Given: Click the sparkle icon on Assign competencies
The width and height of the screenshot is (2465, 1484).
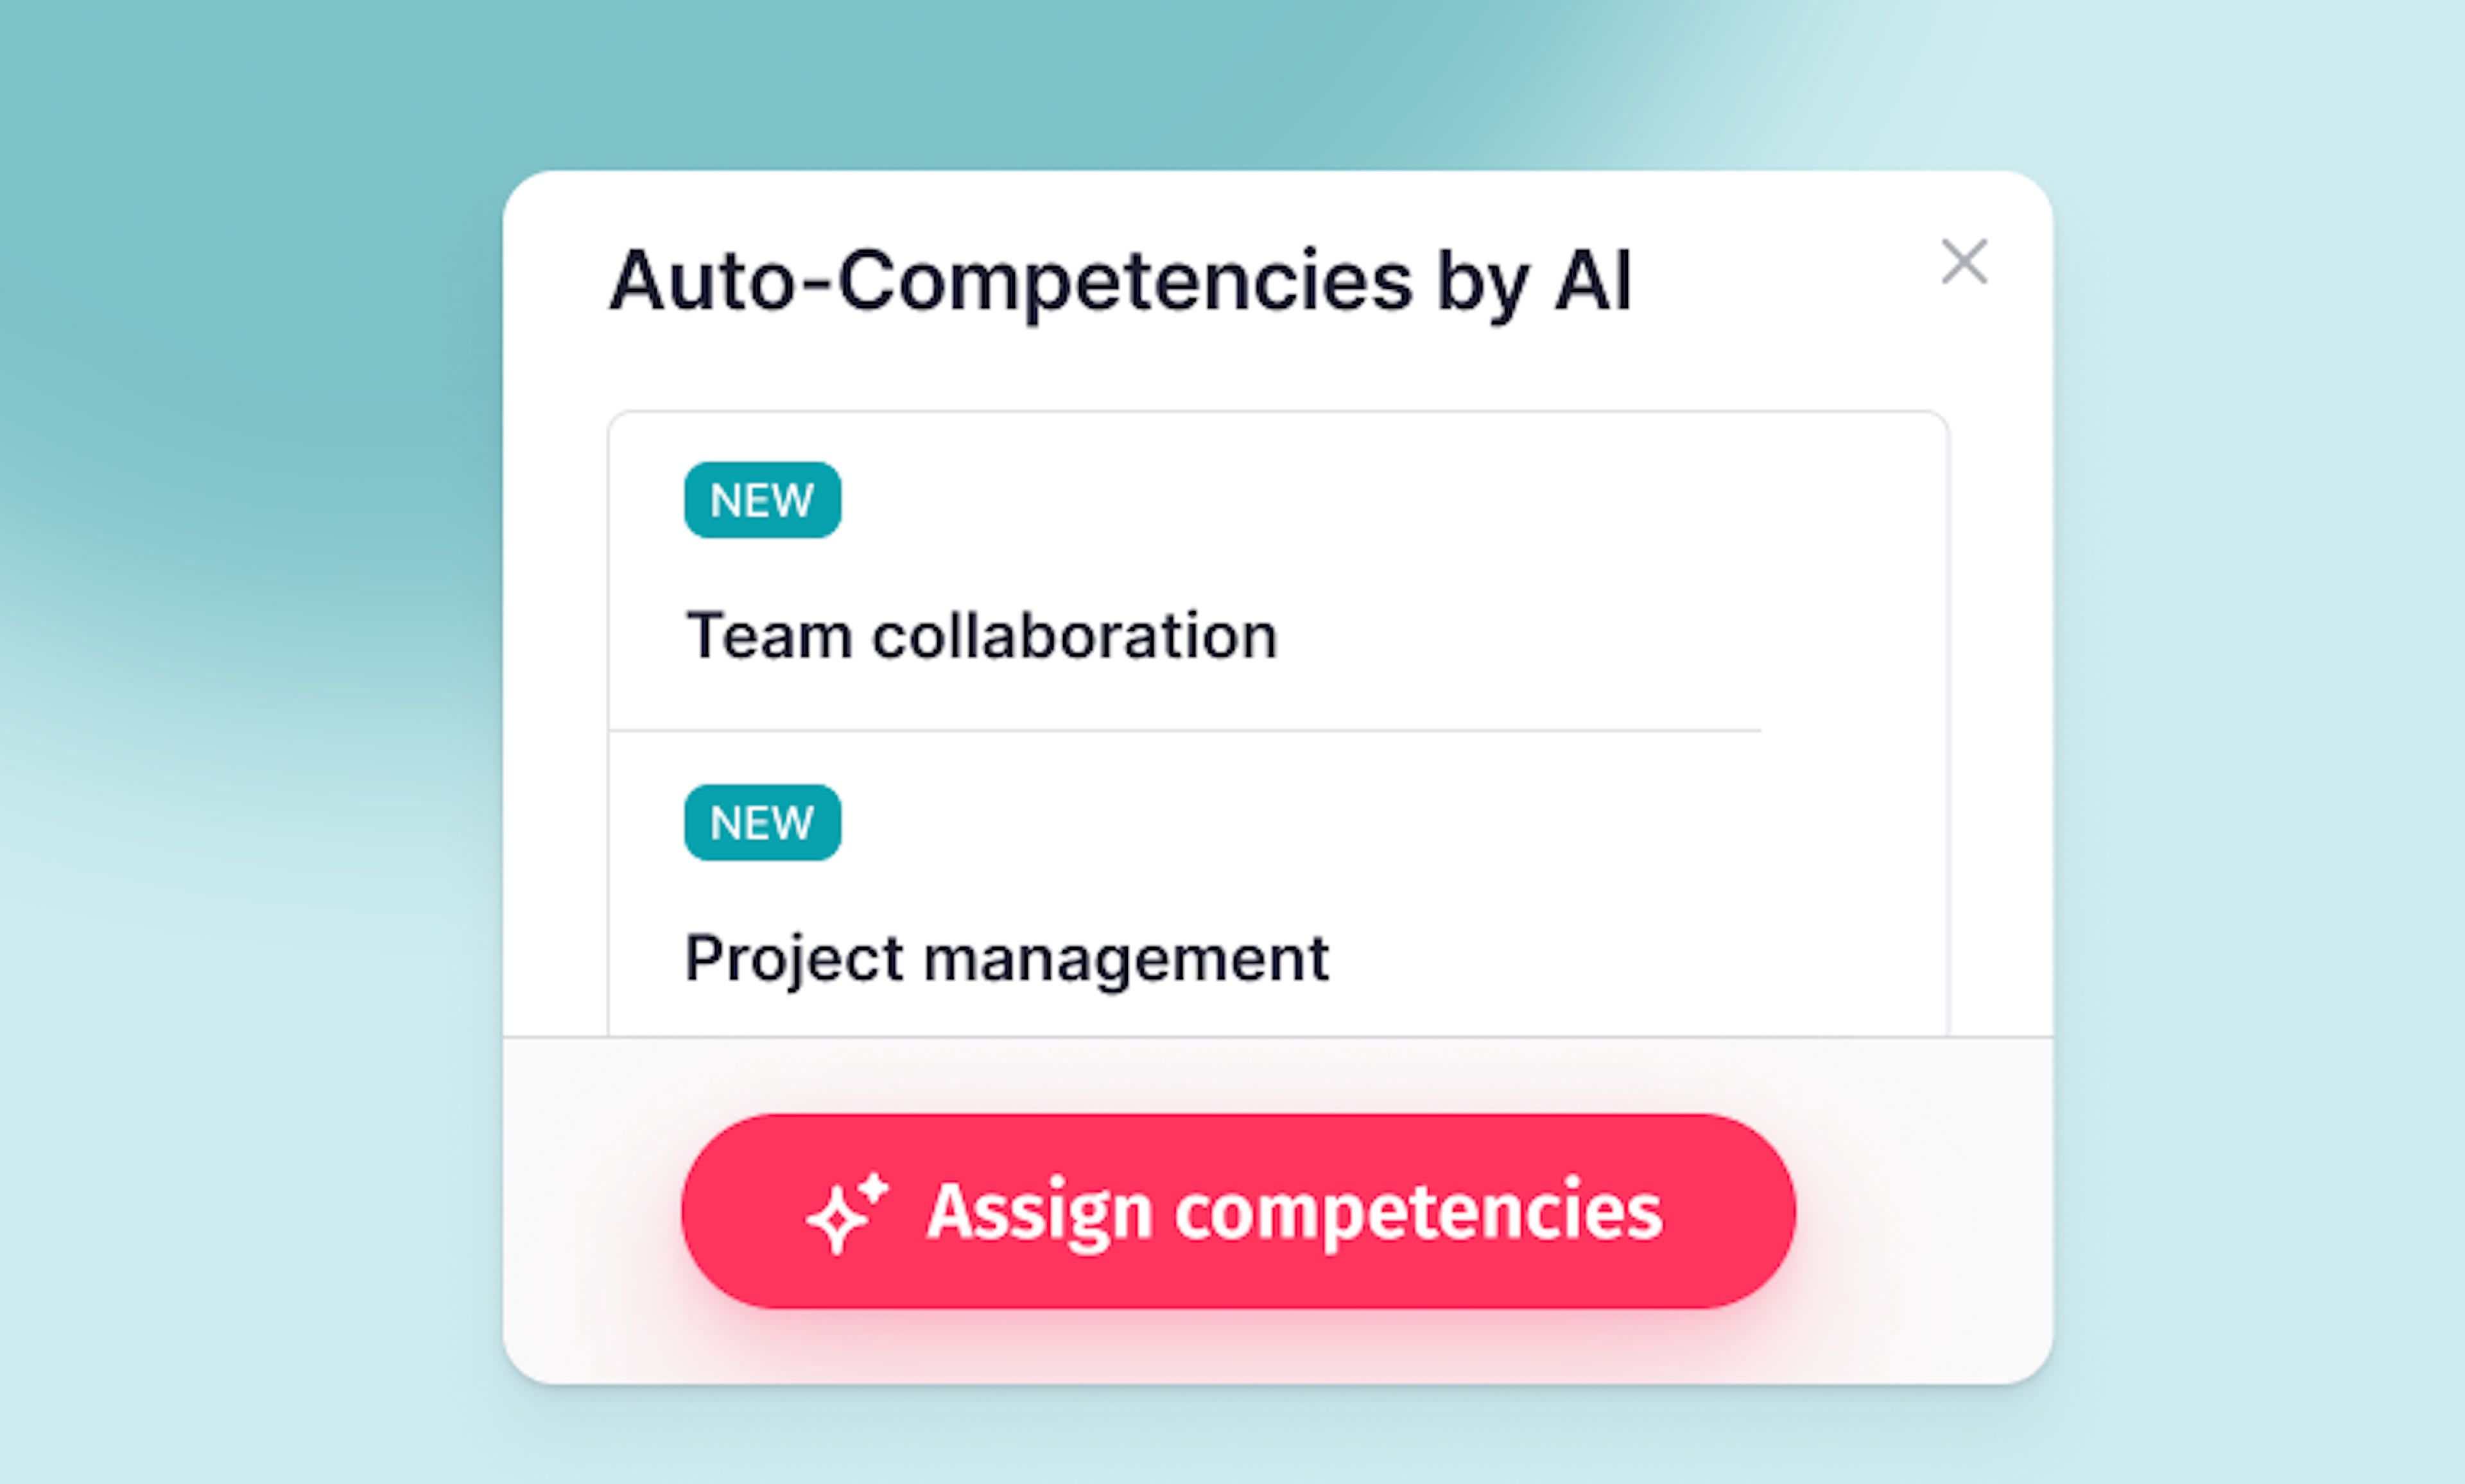Looking at the screenshot, I should point(846,1212).
